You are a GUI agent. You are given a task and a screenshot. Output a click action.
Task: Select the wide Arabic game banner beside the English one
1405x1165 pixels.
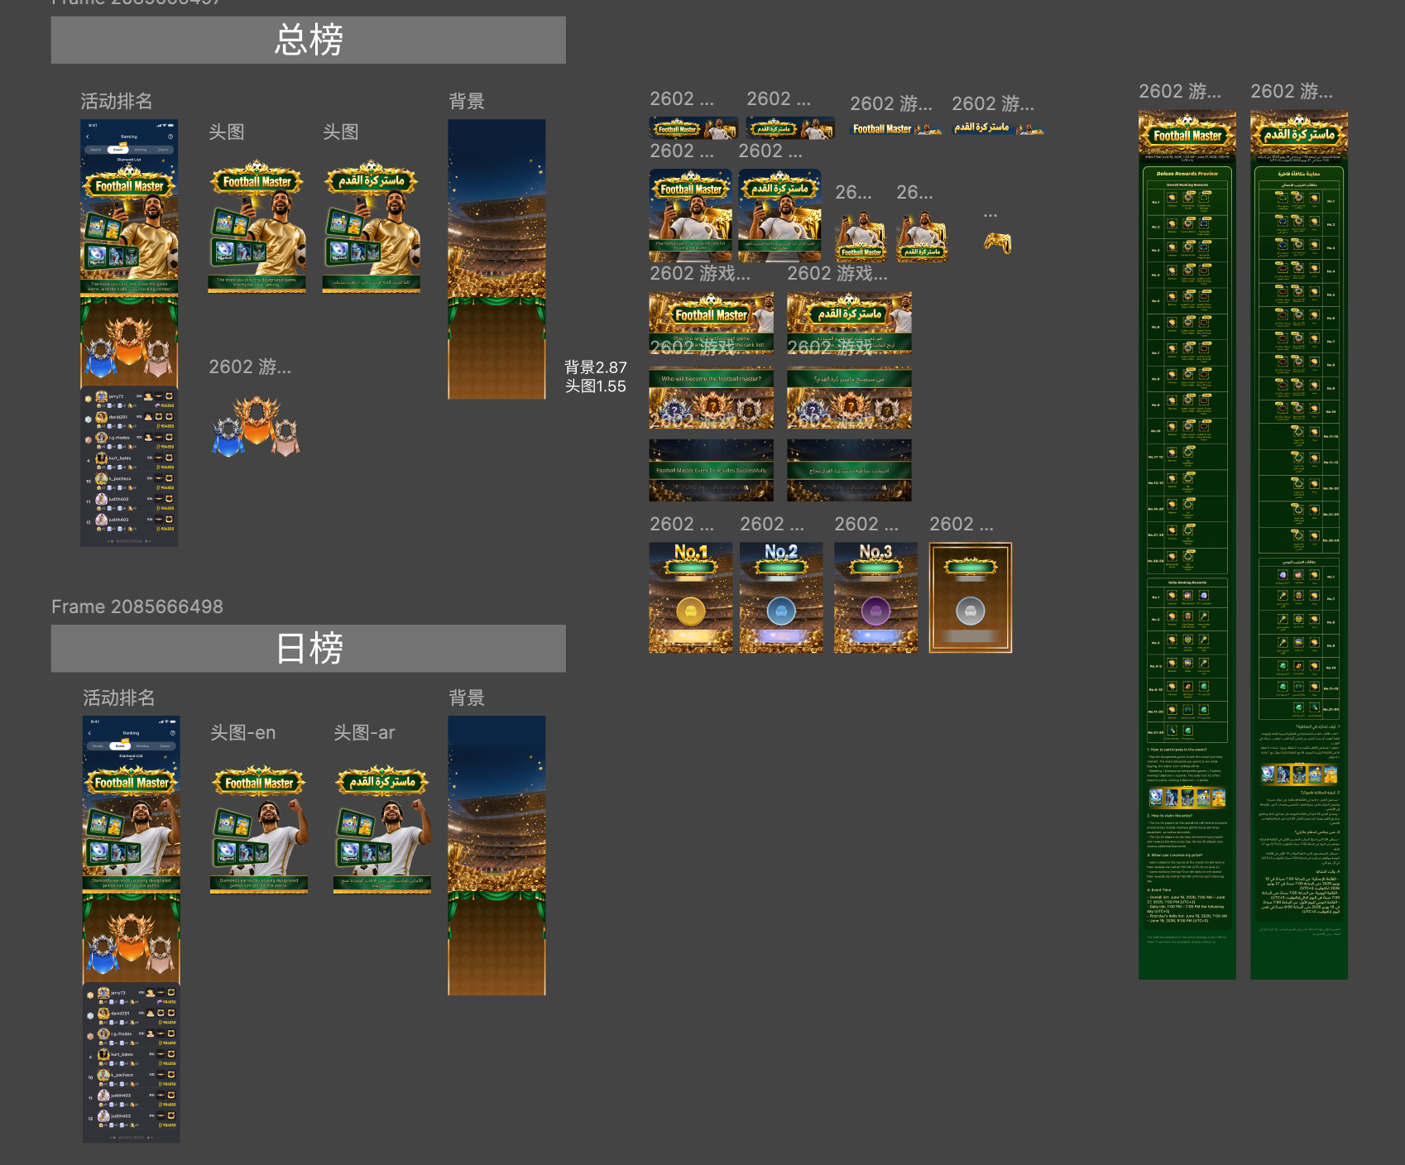pos(850,323)
